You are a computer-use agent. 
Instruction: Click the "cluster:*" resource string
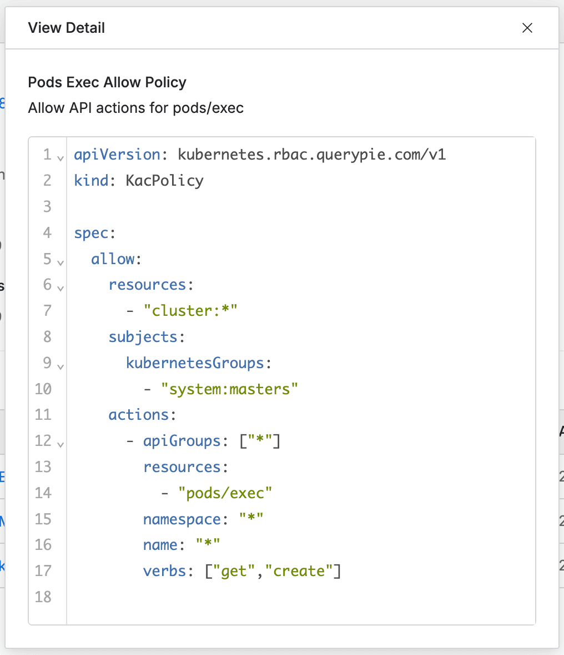click(x=190, y=311)
